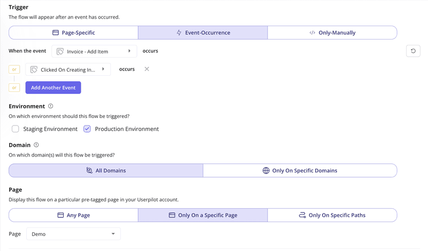Click the Domain info help icon
Screen dimensions: 428x251
(36, 145)
